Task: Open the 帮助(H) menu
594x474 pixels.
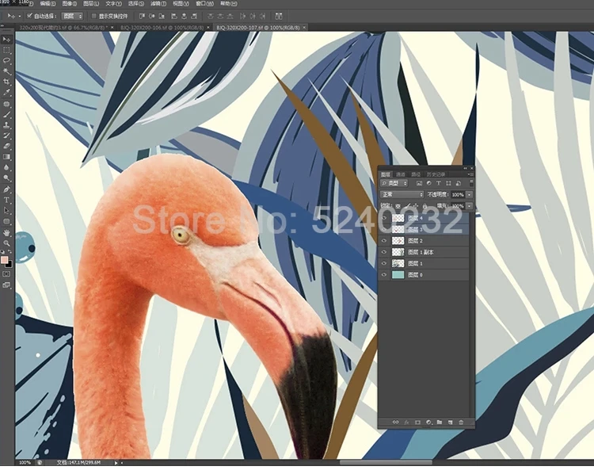Action: (x=228, y=4)
